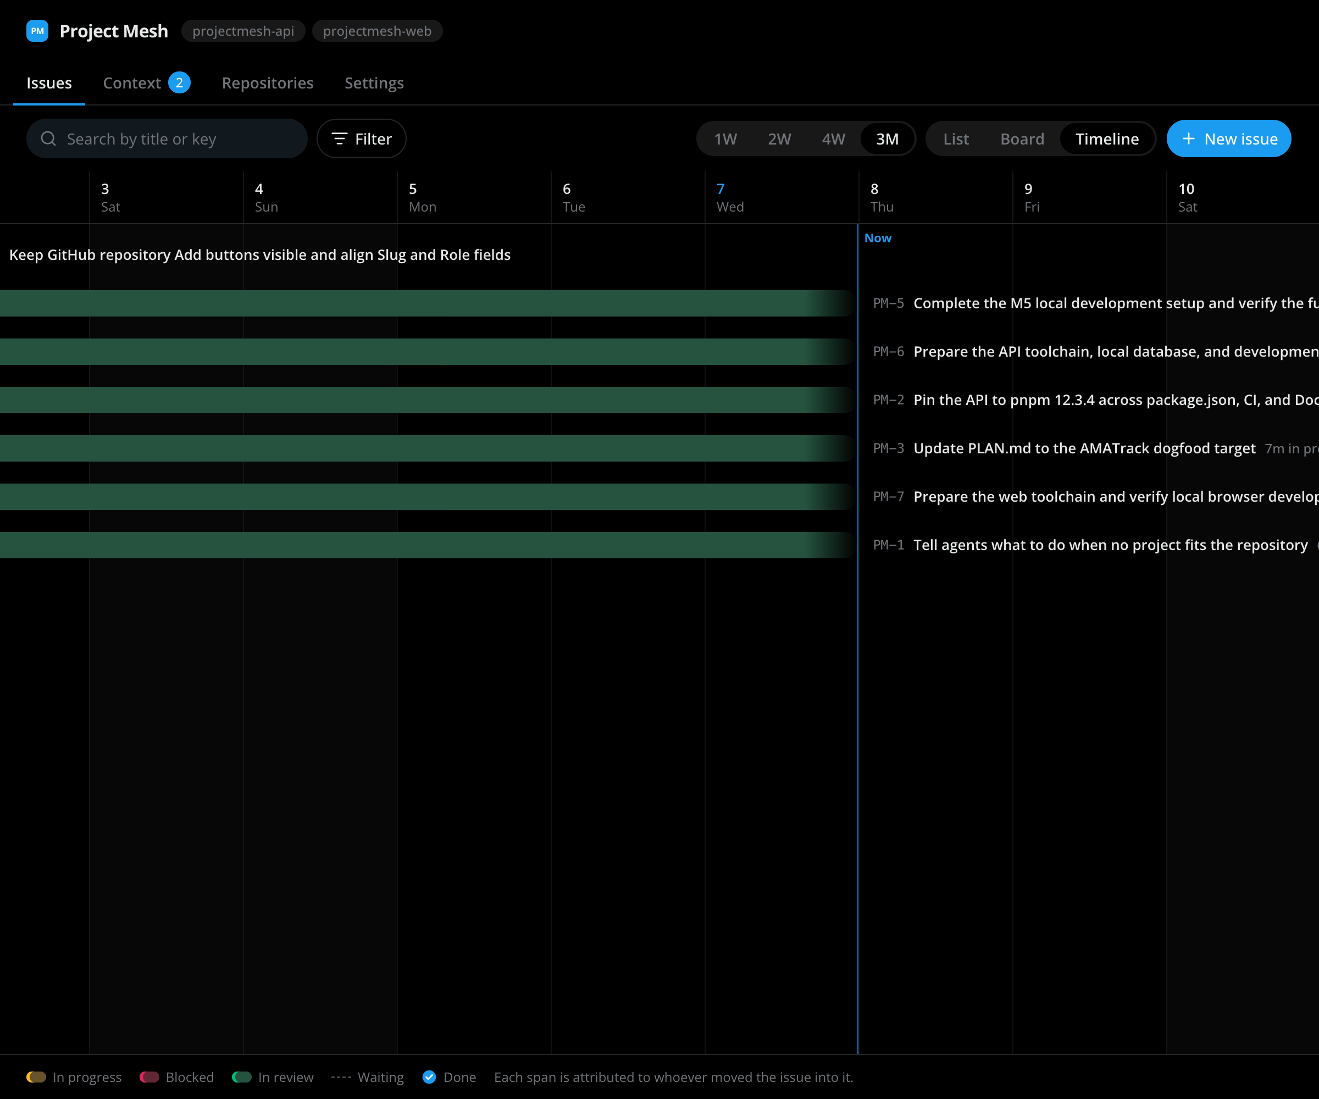Create a New issue
1319x1099 pixels.
[1228, 139]
